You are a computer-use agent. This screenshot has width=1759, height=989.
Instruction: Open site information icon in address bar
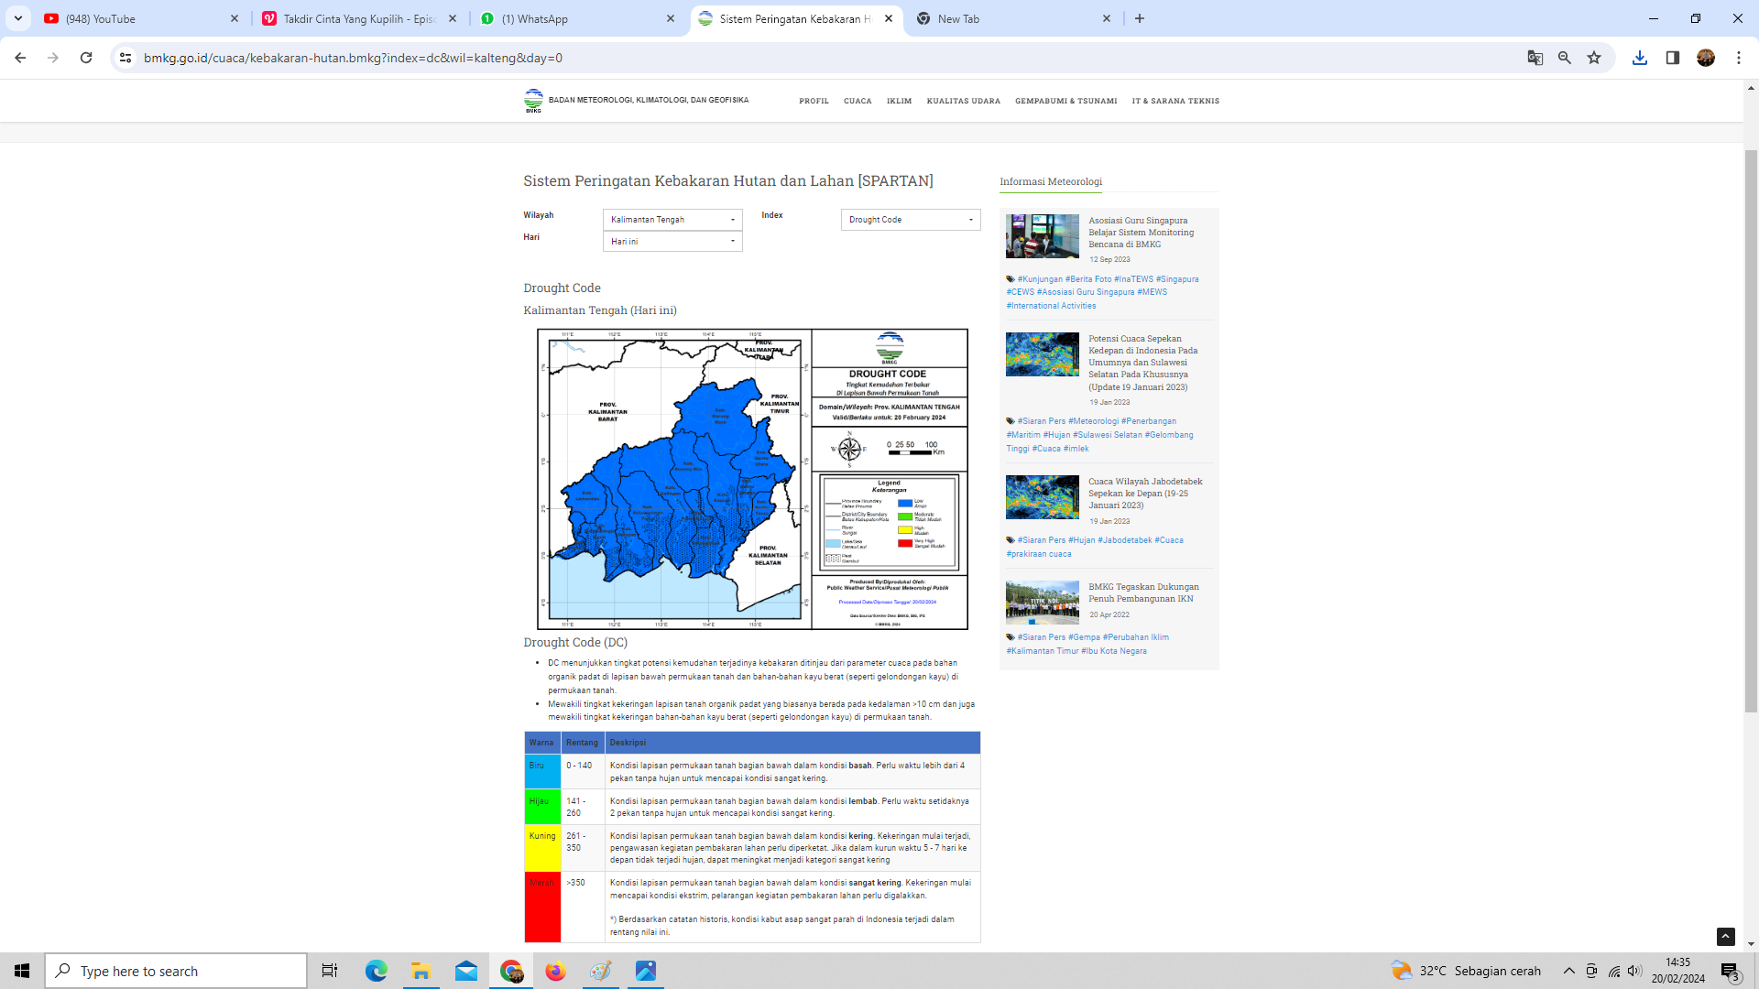(126, 58)
